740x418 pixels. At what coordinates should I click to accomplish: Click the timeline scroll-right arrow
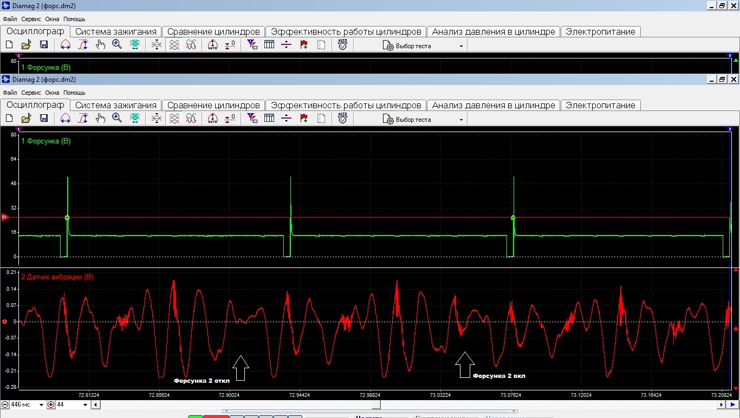(722, 404)
